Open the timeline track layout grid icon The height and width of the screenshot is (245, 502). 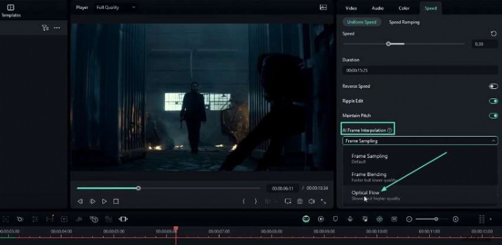pos(481,219)
